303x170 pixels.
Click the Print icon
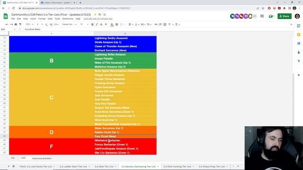tap(16, 25)
